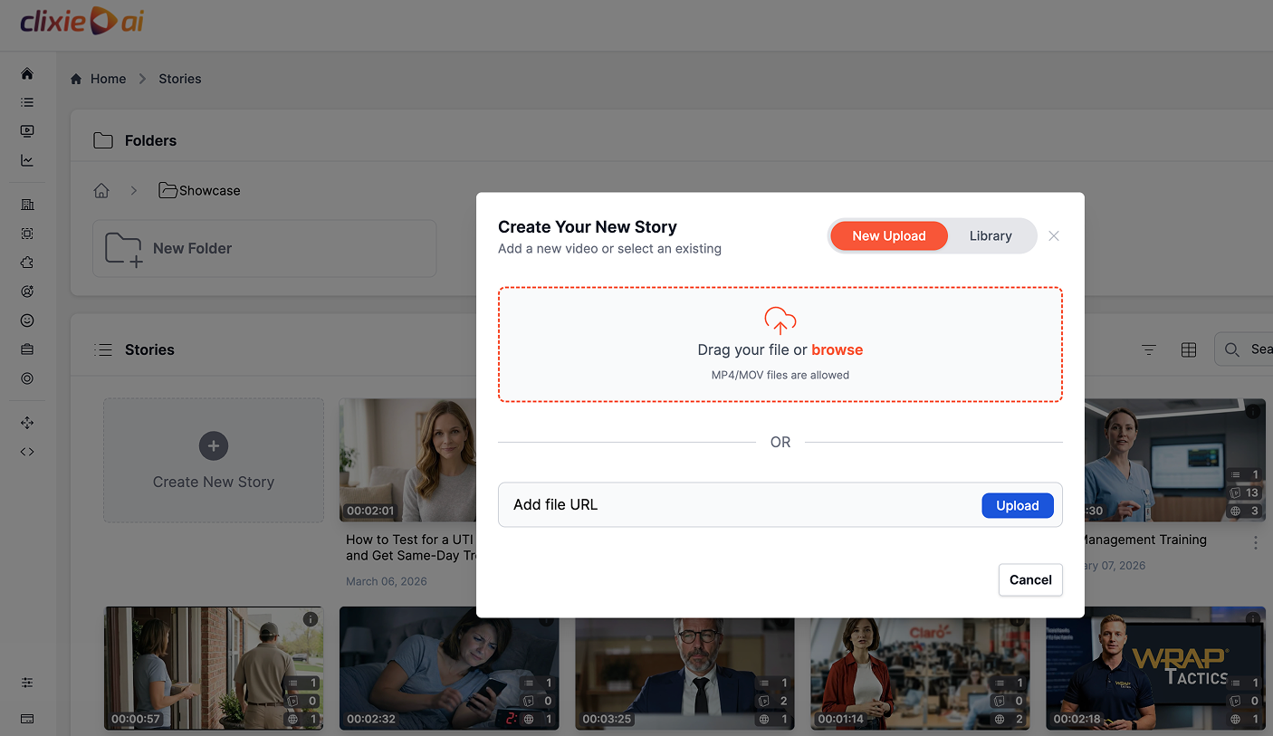
Task: Click the "MP4/MOV files are allowed" note
Action: click(x=780, y=375)
